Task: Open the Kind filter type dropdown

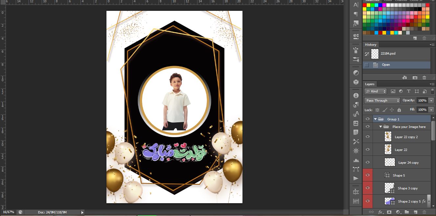Action: click(x=376, y=91)
